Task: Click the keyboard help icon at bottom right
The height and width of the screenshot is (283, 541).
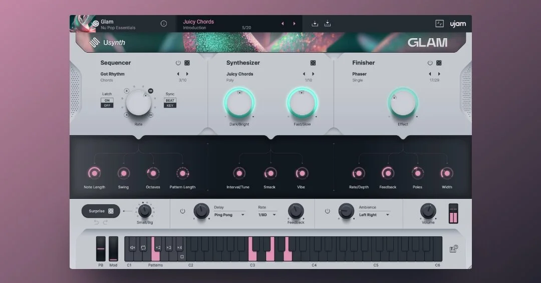Action: (x=454, y=249)
